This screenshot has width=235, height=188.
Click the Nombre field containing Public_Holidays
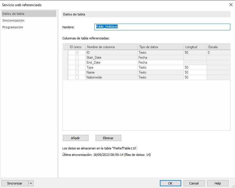tap(162, 27)
